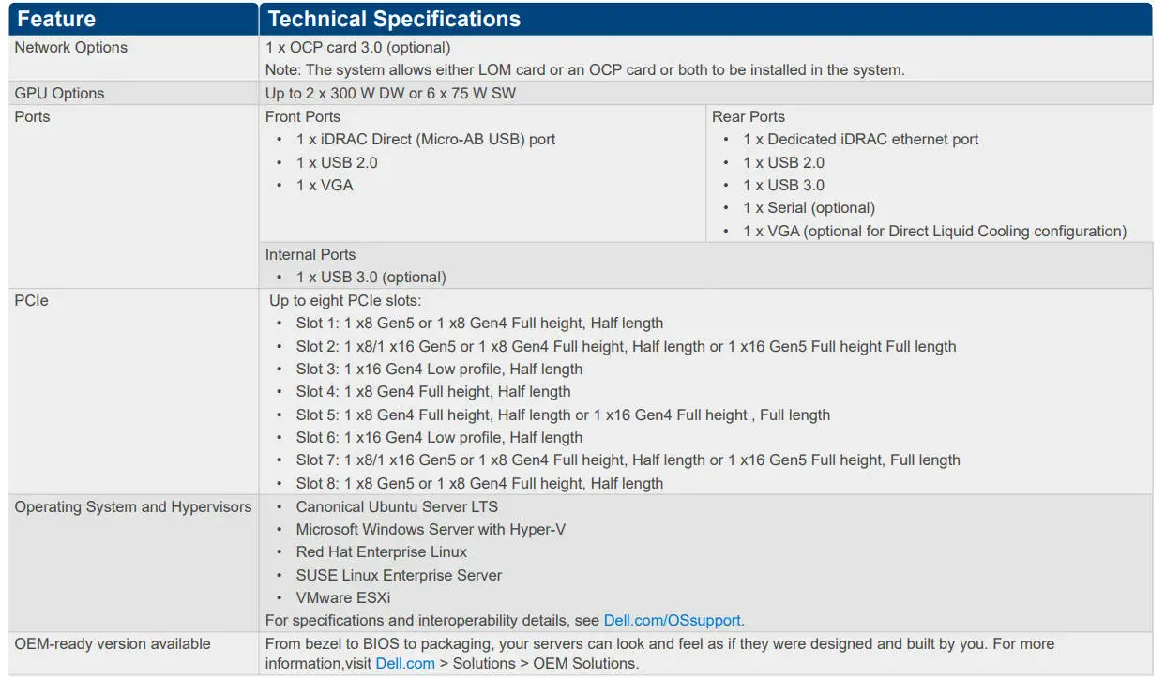Click the Internal Ports heading
The height and width of the screenshot is (679, 1165).
pos(310,255)
